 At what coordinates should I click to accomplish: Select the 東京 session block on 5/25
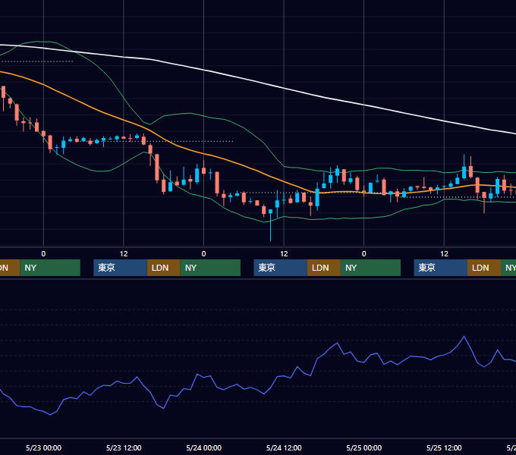(x=441, y=268)
